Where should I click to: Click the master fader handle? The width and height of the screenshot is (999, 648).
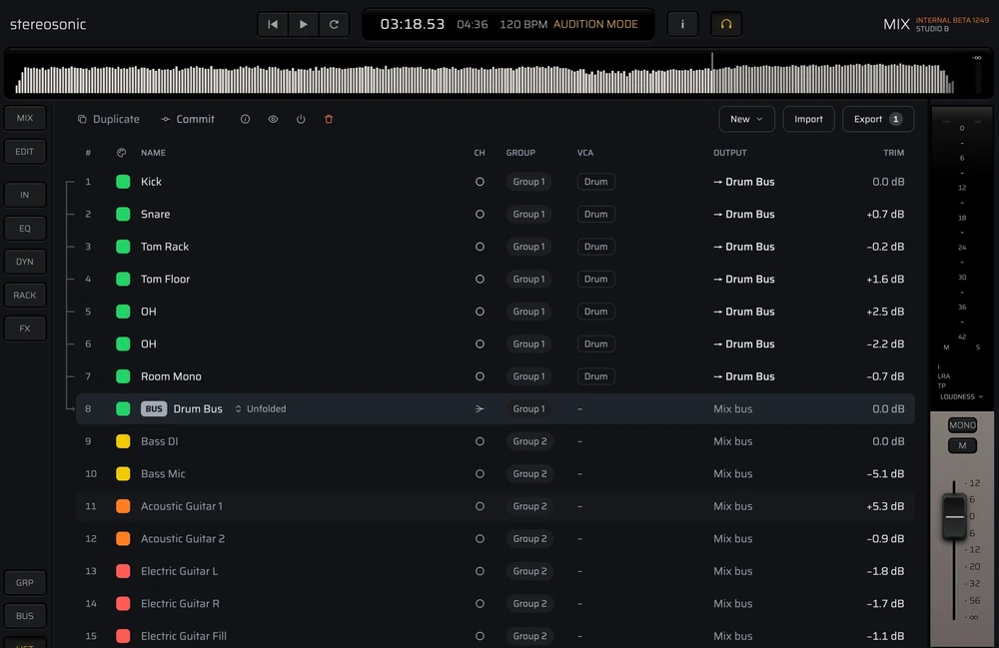[x=954, y=516]
